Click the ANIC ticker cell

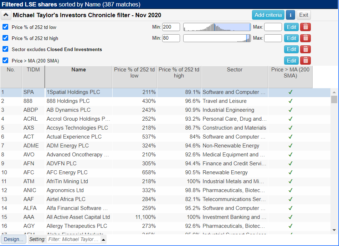coord(33,190)
